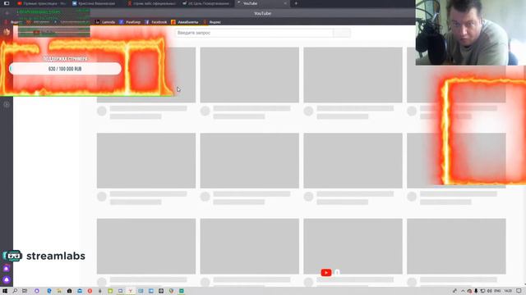Open the red round icon on taskbar
This screenshot has height=295, width=526.
[x=90, y=291]
